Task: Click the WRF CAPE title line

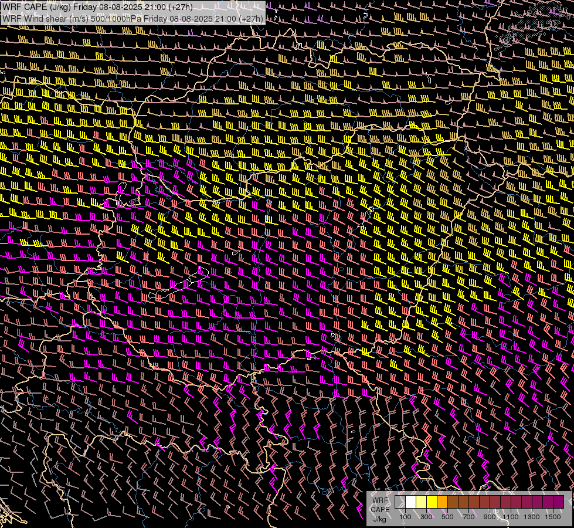Action: [x=97, y=7]
